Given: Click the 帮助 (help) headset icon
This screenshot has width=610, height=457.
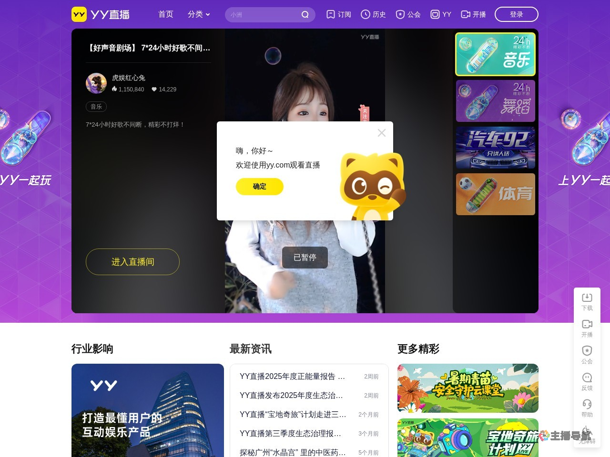Looking at the screenshot, I should click(587, 405).
